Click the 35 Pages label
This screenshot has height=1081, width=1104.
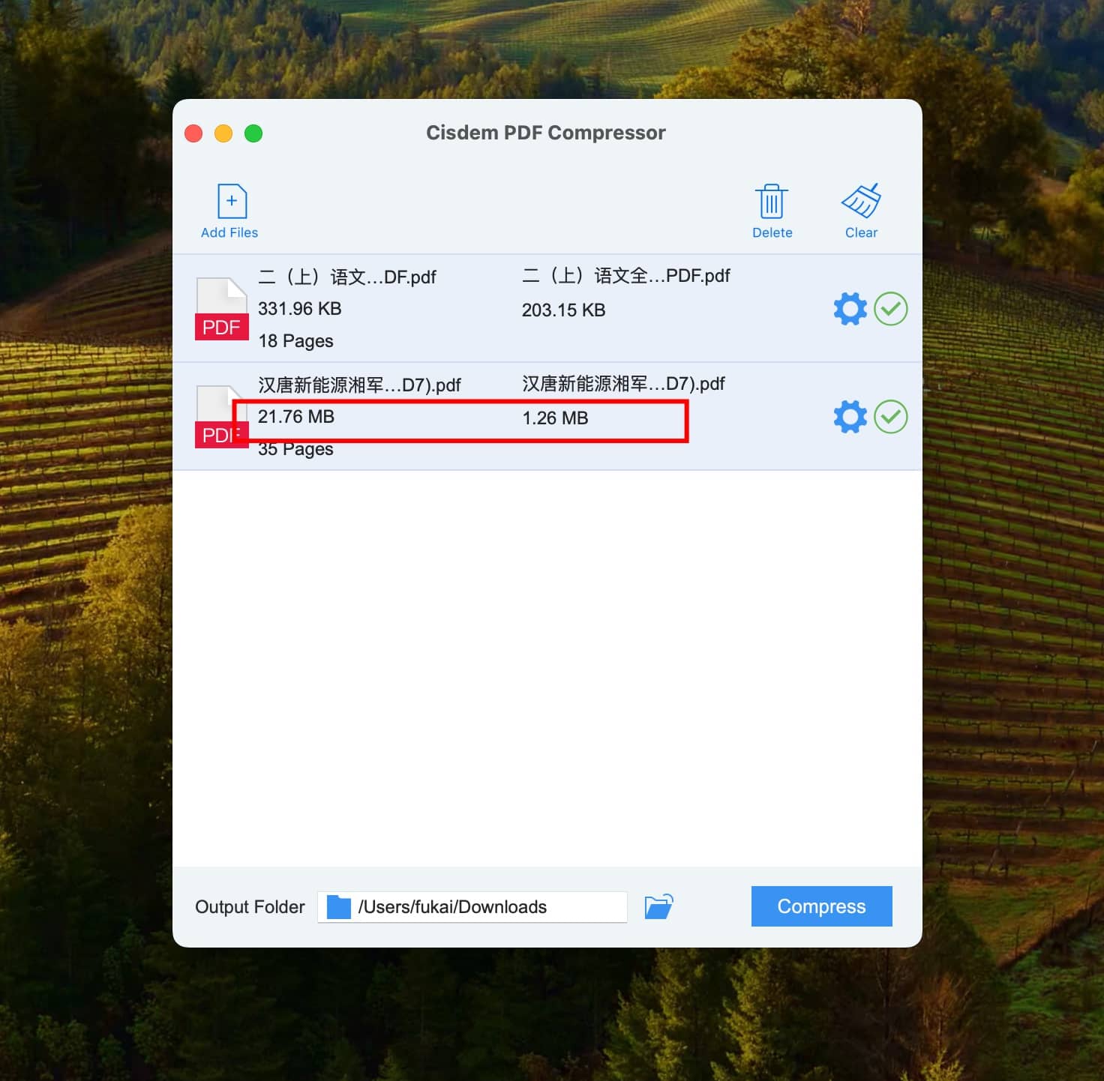[x=295, y=449]
